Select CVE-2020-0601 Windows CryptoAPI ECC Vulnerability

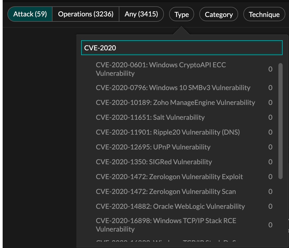tap(184, 69)
